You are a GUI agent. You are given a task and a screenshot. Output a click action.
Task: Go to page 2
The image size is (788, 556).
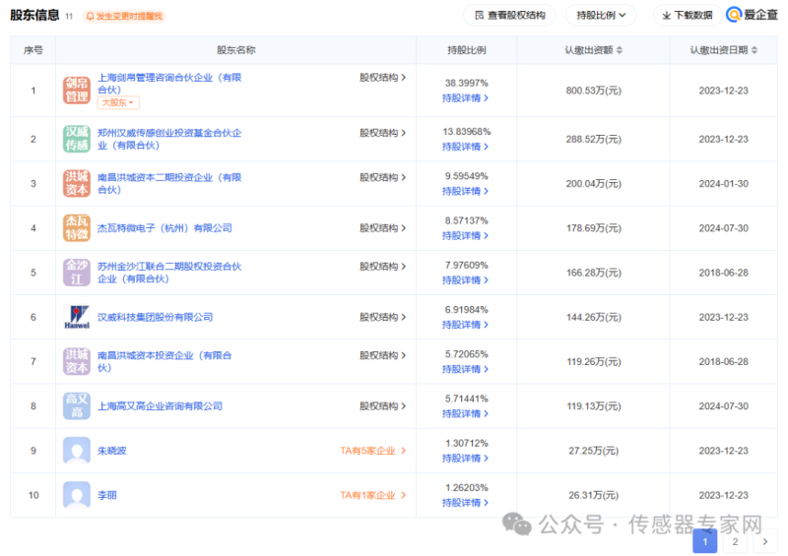(x=735, y=541)
